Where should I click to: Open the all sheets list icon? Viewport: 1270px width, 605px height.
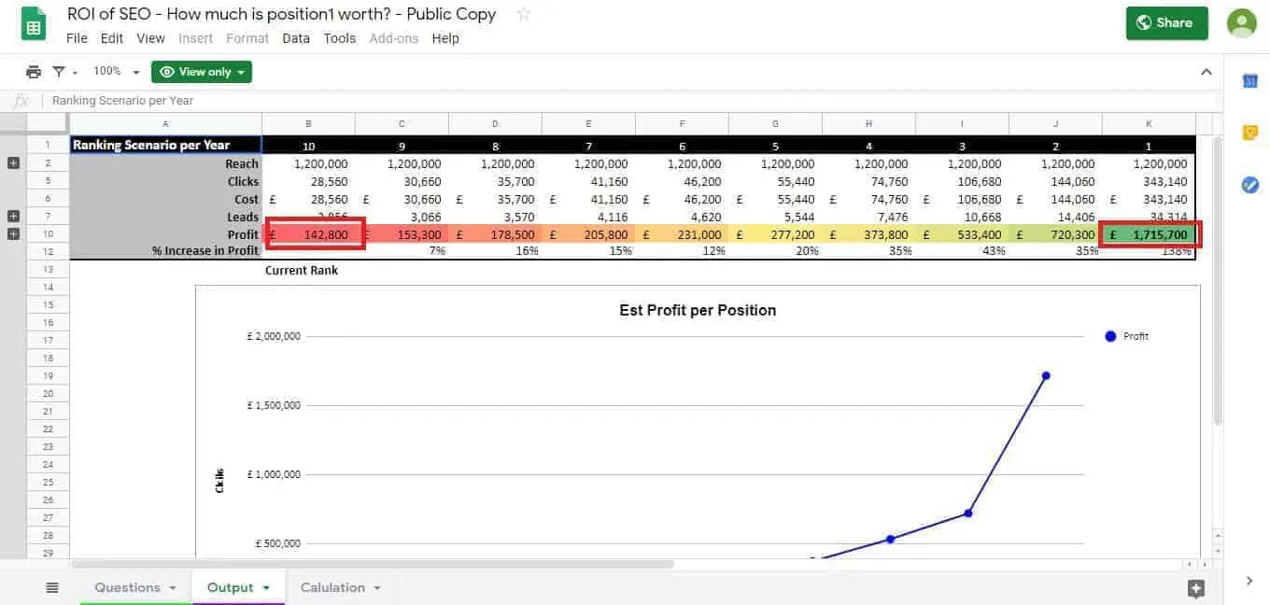52,587
